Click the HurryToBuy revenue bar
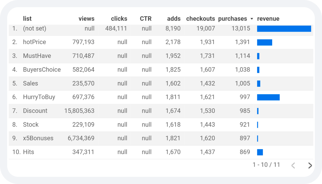Image resolution: width=322 pixels, height=184 pixels. [268, 97]
